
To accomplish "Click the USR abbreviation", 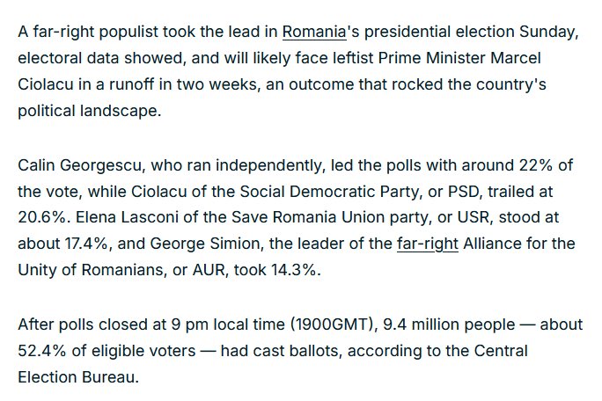I will tap(473, 217).
